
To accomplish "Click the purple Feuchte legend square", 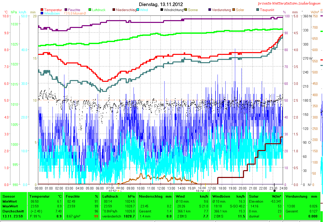I will (x=66, y=10).
